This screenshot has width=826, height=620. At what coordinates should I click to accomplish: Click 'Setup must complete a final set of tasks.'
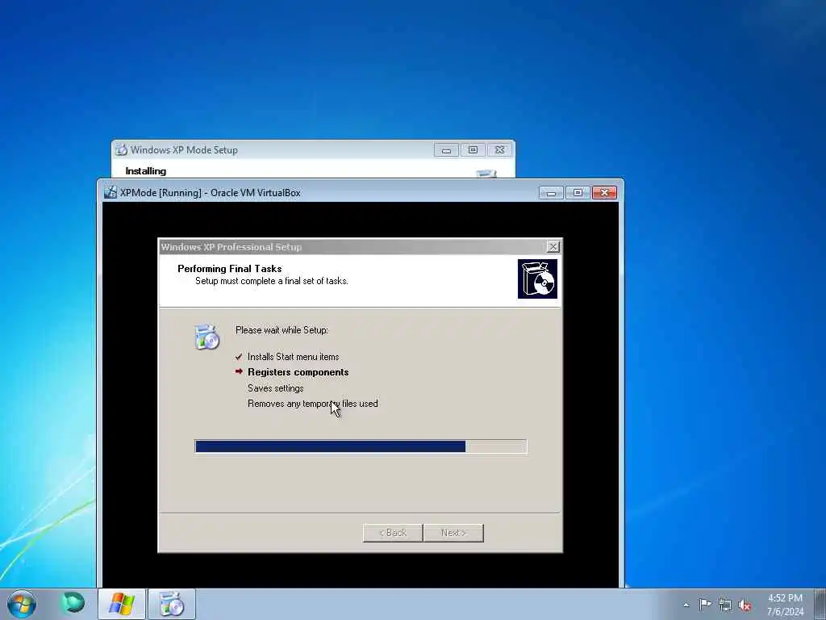coord(272,281)
